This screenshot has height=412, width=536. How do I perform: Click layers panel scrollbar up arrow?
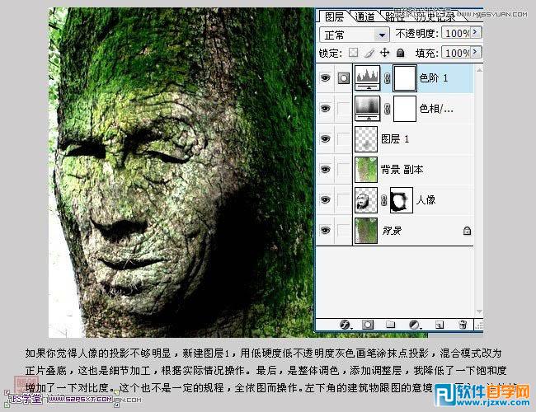(479, 70)
